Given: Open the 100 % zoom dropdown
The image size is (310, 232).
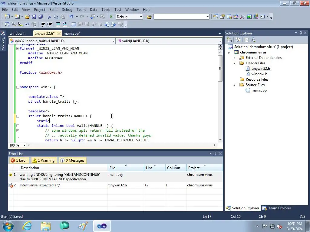Looking at the screenshot, I should pyautogui.click(x=25, y=145).
